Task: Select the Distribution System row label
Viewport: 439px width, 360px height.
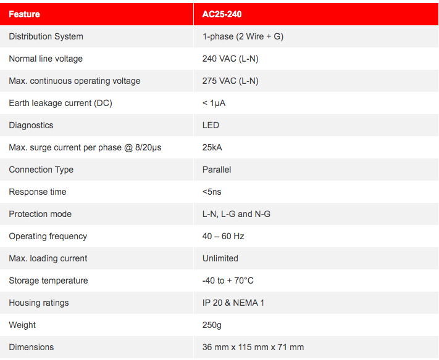Action: point(46,36)
